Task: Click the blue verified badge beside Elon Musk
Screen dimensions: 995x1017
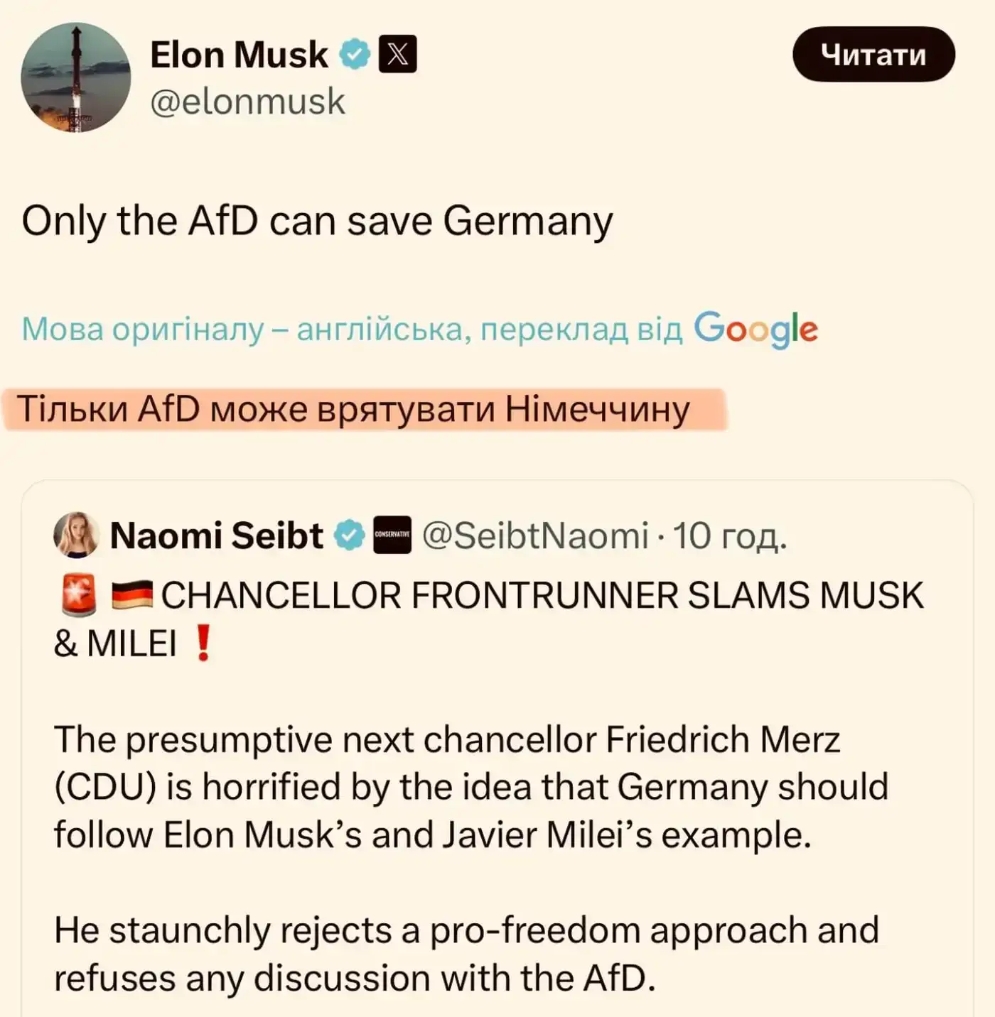Action: (x=354, y=55)
